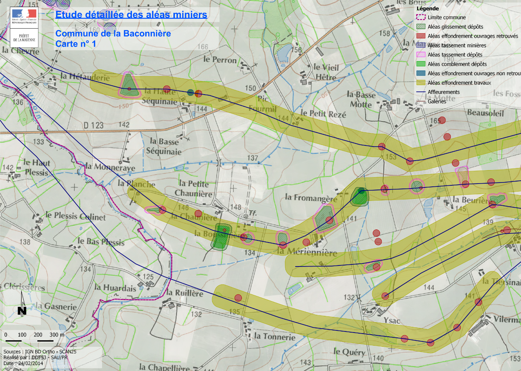Click the Préfet de la Mayenne emblem
Viewport: 521px width, 371px height.
point(24,38)
